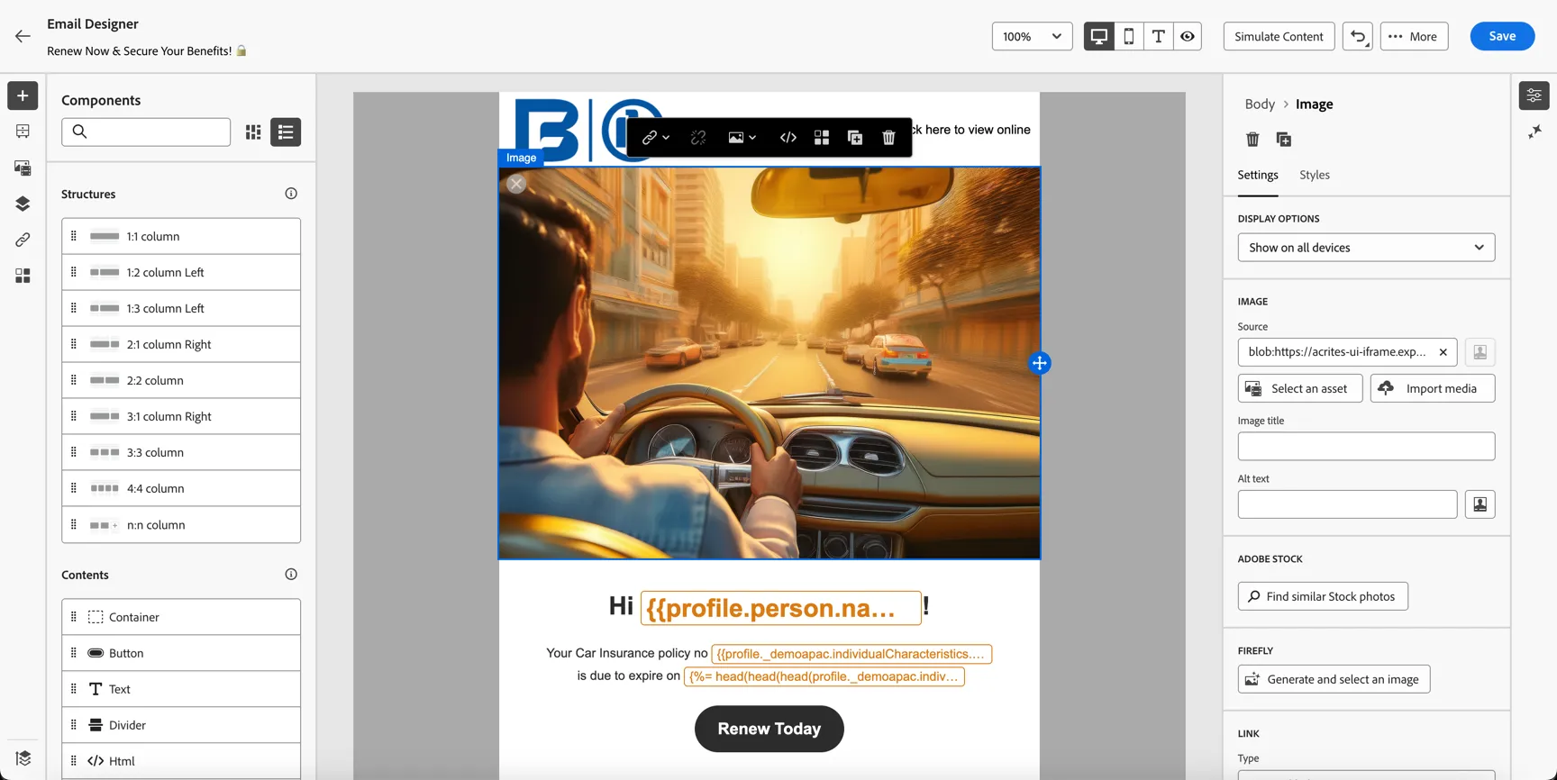Open the layers icon in left rail
1557x780 pixels.
[x=23, y=204]
